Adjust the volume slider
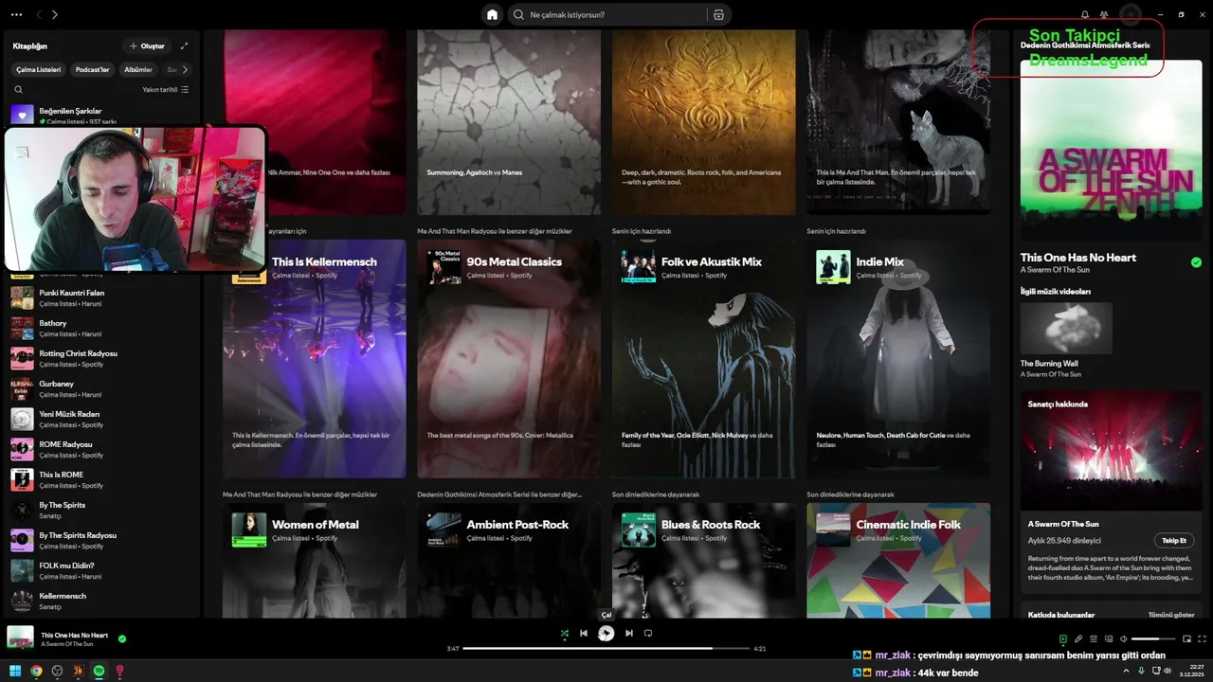The image size is (1213, 682). 1152,638
